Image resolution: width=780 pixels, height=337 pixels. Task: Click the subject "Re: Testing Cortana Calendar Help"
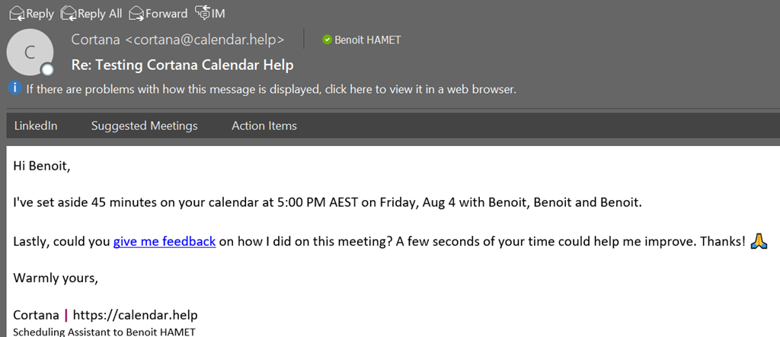[182, 65]
